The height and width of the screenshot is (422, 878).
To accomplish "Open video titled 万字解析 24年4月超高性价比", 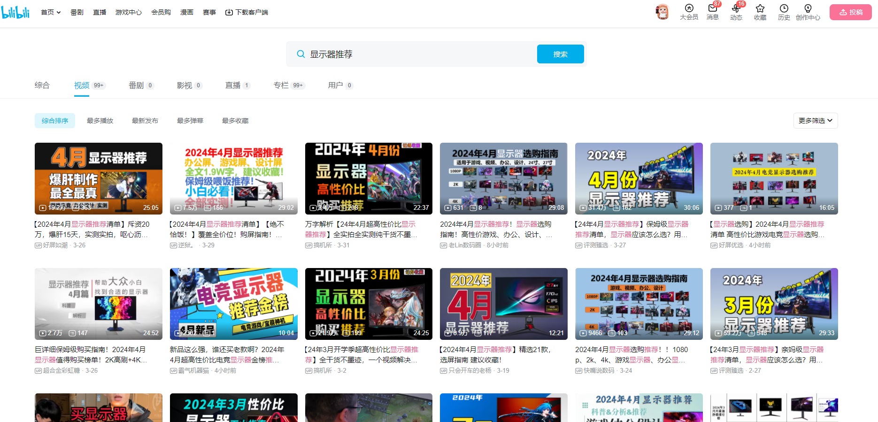I will tap(362, 229).
